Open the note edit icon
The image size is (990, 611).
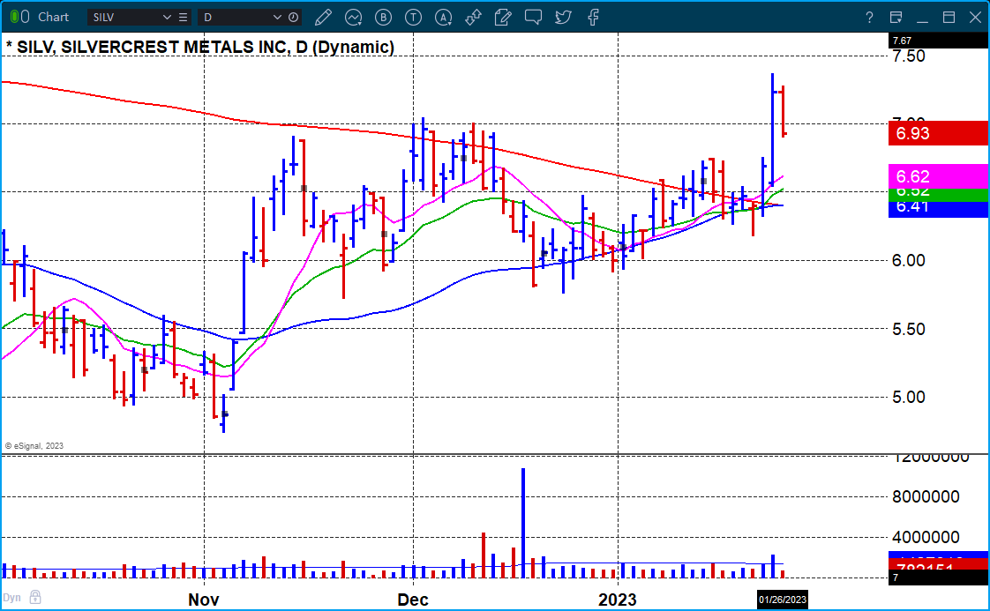tap(503, 17)
